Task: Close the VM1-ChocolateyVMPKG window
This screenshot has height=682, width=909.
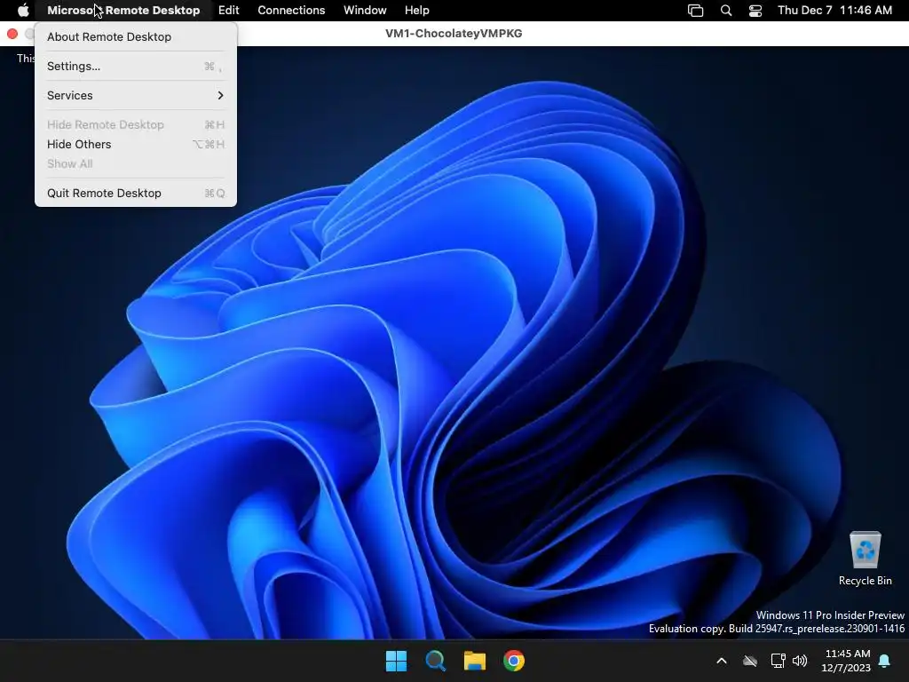Action: point(12,34)
